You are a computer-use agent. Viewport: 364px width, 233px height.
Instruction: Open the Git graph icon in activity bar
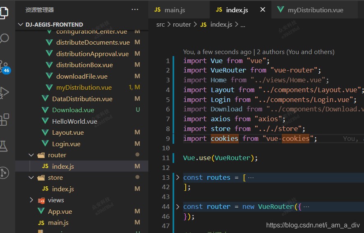pyautogui.click(x=4, y=172)
